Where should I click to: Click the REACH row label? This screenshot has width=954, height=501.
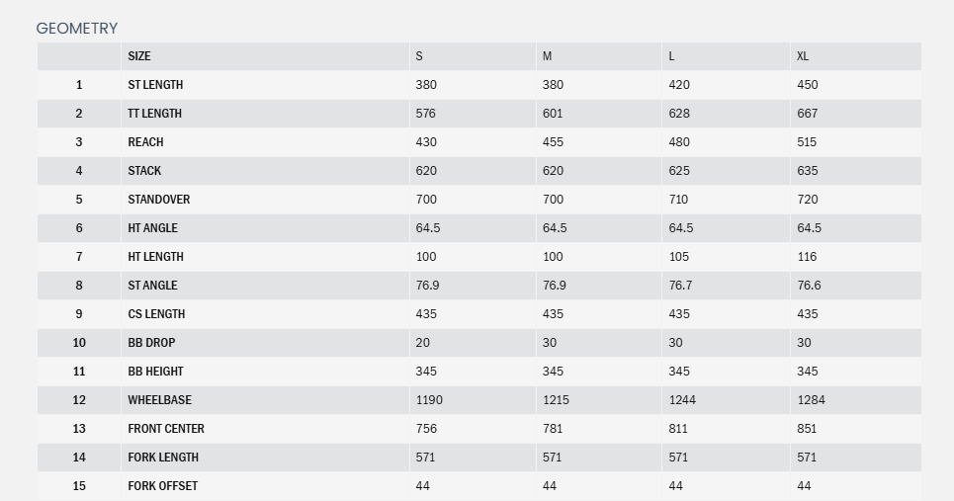pyautogui.click(x=145, y=142)
